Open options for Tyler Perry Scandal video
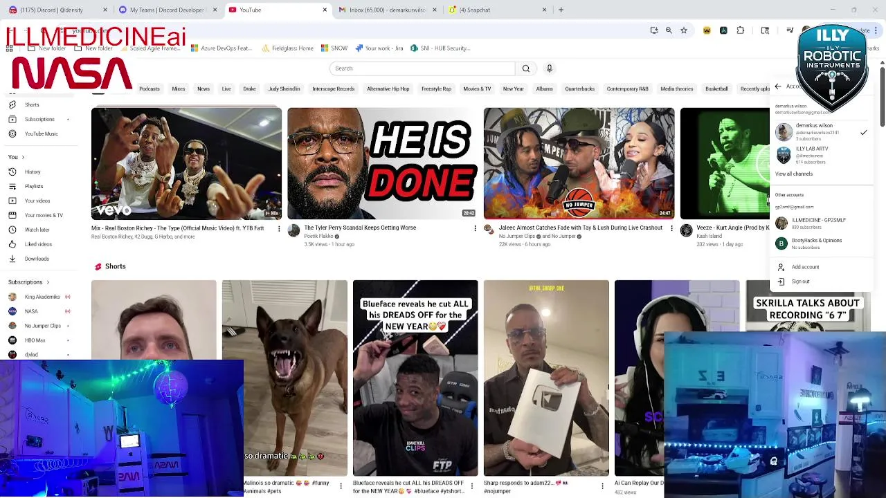 475,228
